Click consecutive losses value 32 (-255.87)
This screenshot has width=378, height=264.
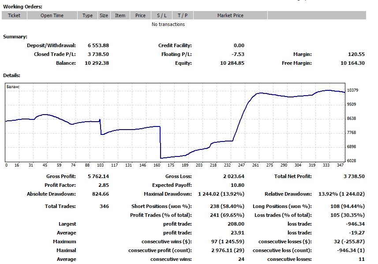pyautogui.click(x=349, y=242)
